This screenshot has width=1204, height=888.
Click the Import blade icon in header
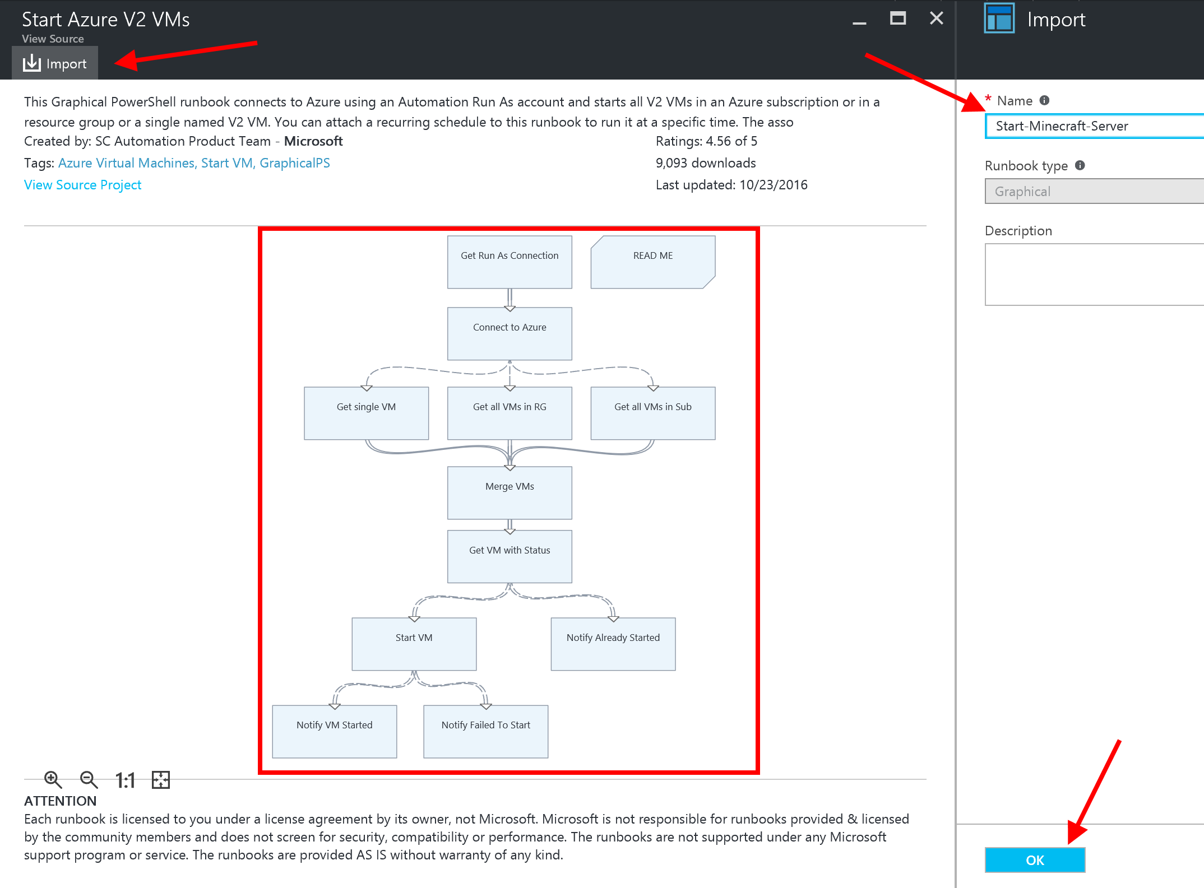pos(999,19)
